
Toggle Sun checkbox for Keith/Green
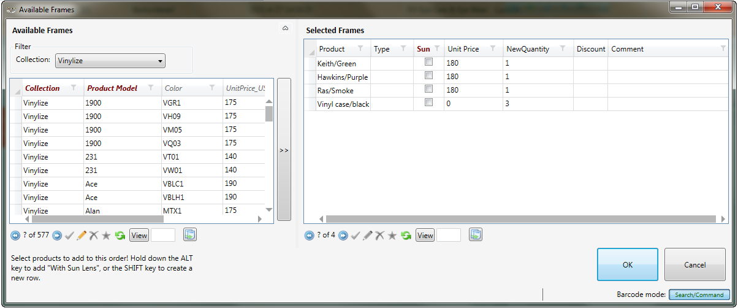click(428, 62)
